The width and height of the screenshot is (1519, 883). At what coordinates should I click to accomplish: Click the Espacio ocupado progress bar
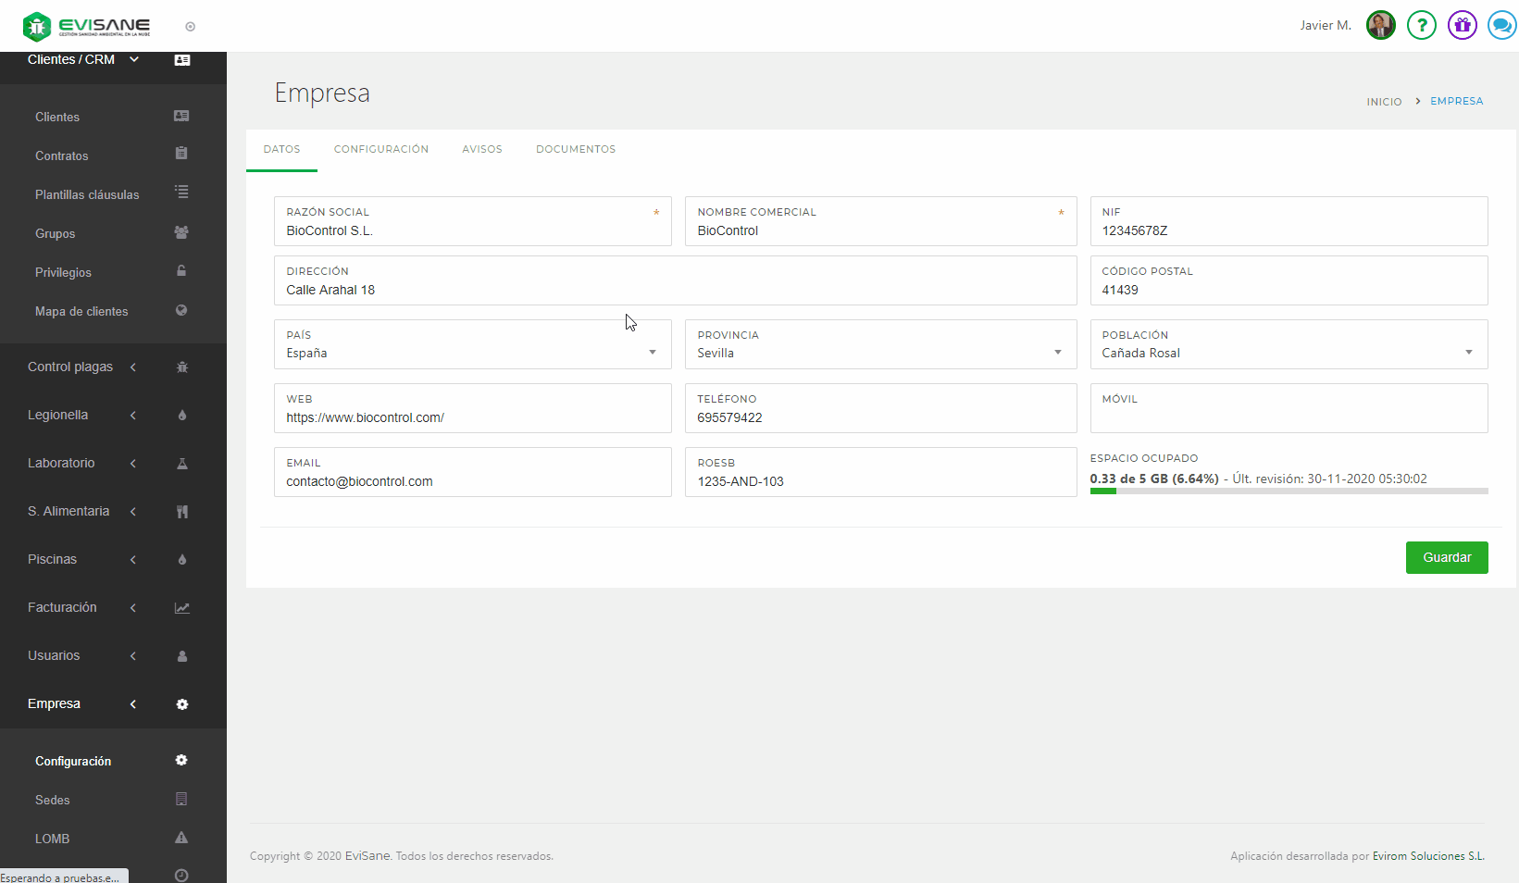(x=1288, y=491)
